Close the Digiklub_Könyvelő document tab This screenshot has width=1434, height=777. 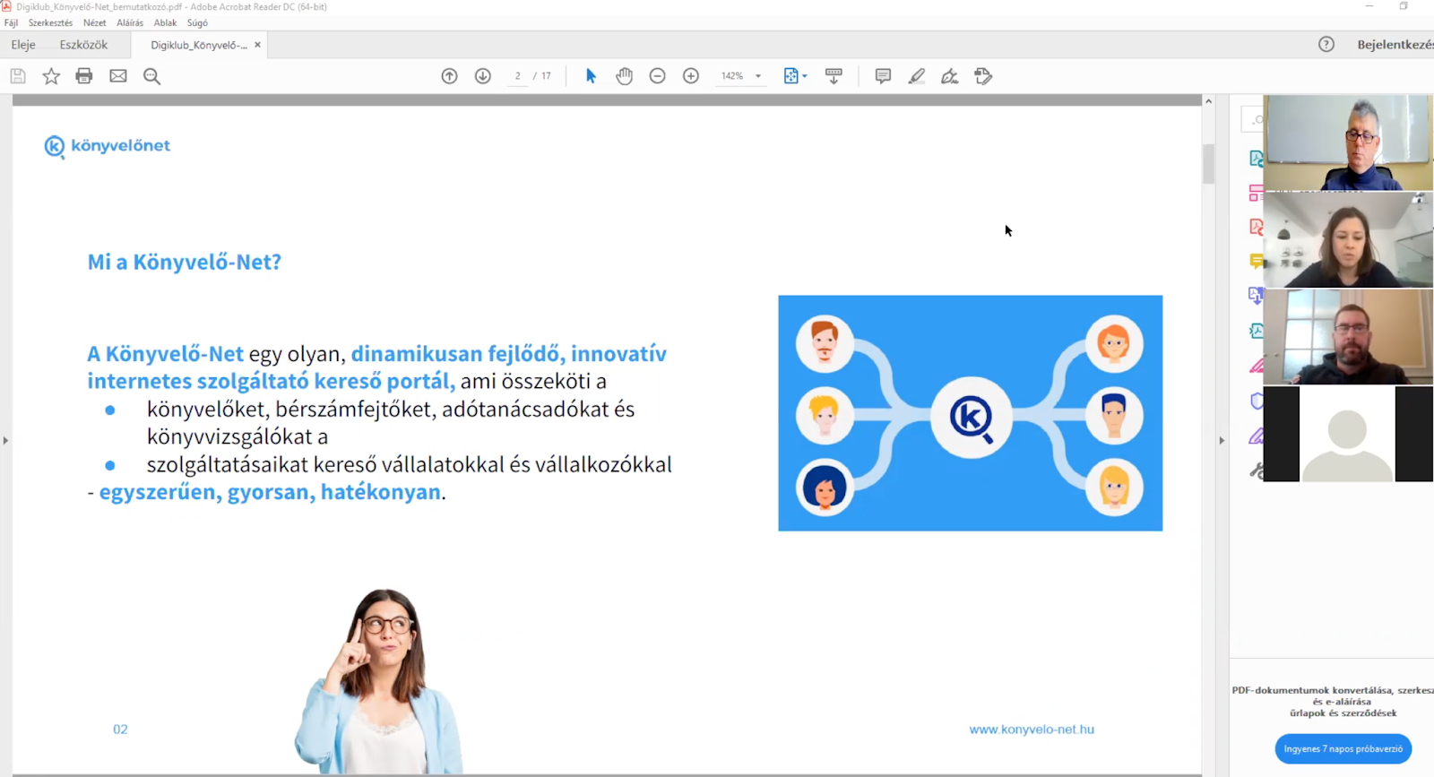[257, 45]
